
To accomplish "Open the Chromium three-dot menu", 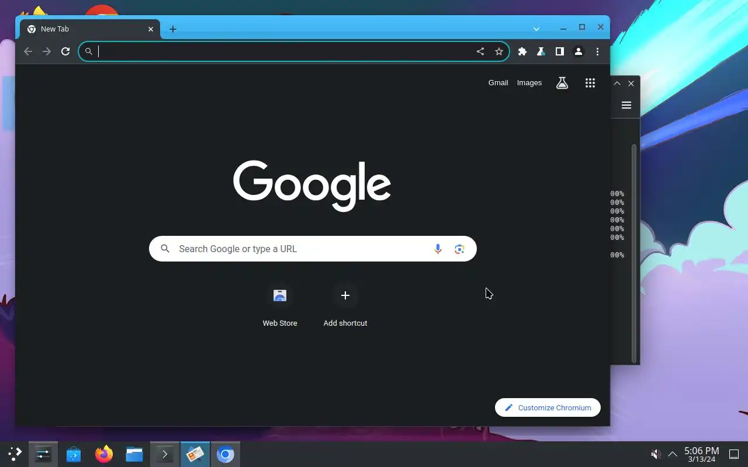I will tap(597, 51).
